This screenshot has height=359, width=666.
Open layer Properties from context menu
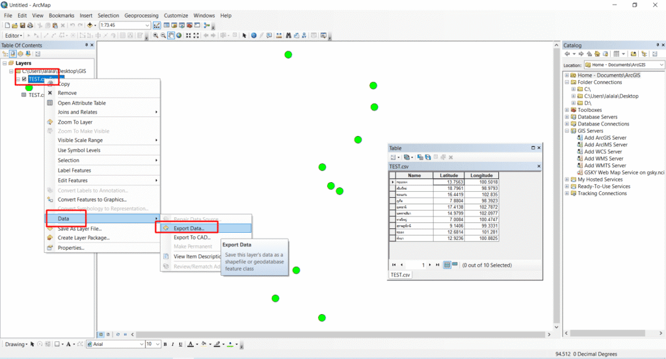pyautogui.click(x=71, y=248)
